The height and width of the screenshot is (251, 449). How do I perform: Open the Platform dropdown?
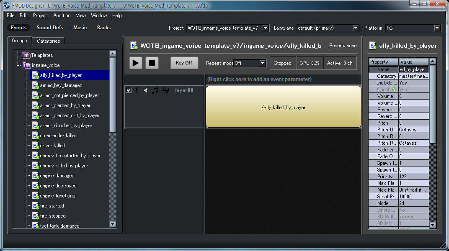tap(437, 28)
